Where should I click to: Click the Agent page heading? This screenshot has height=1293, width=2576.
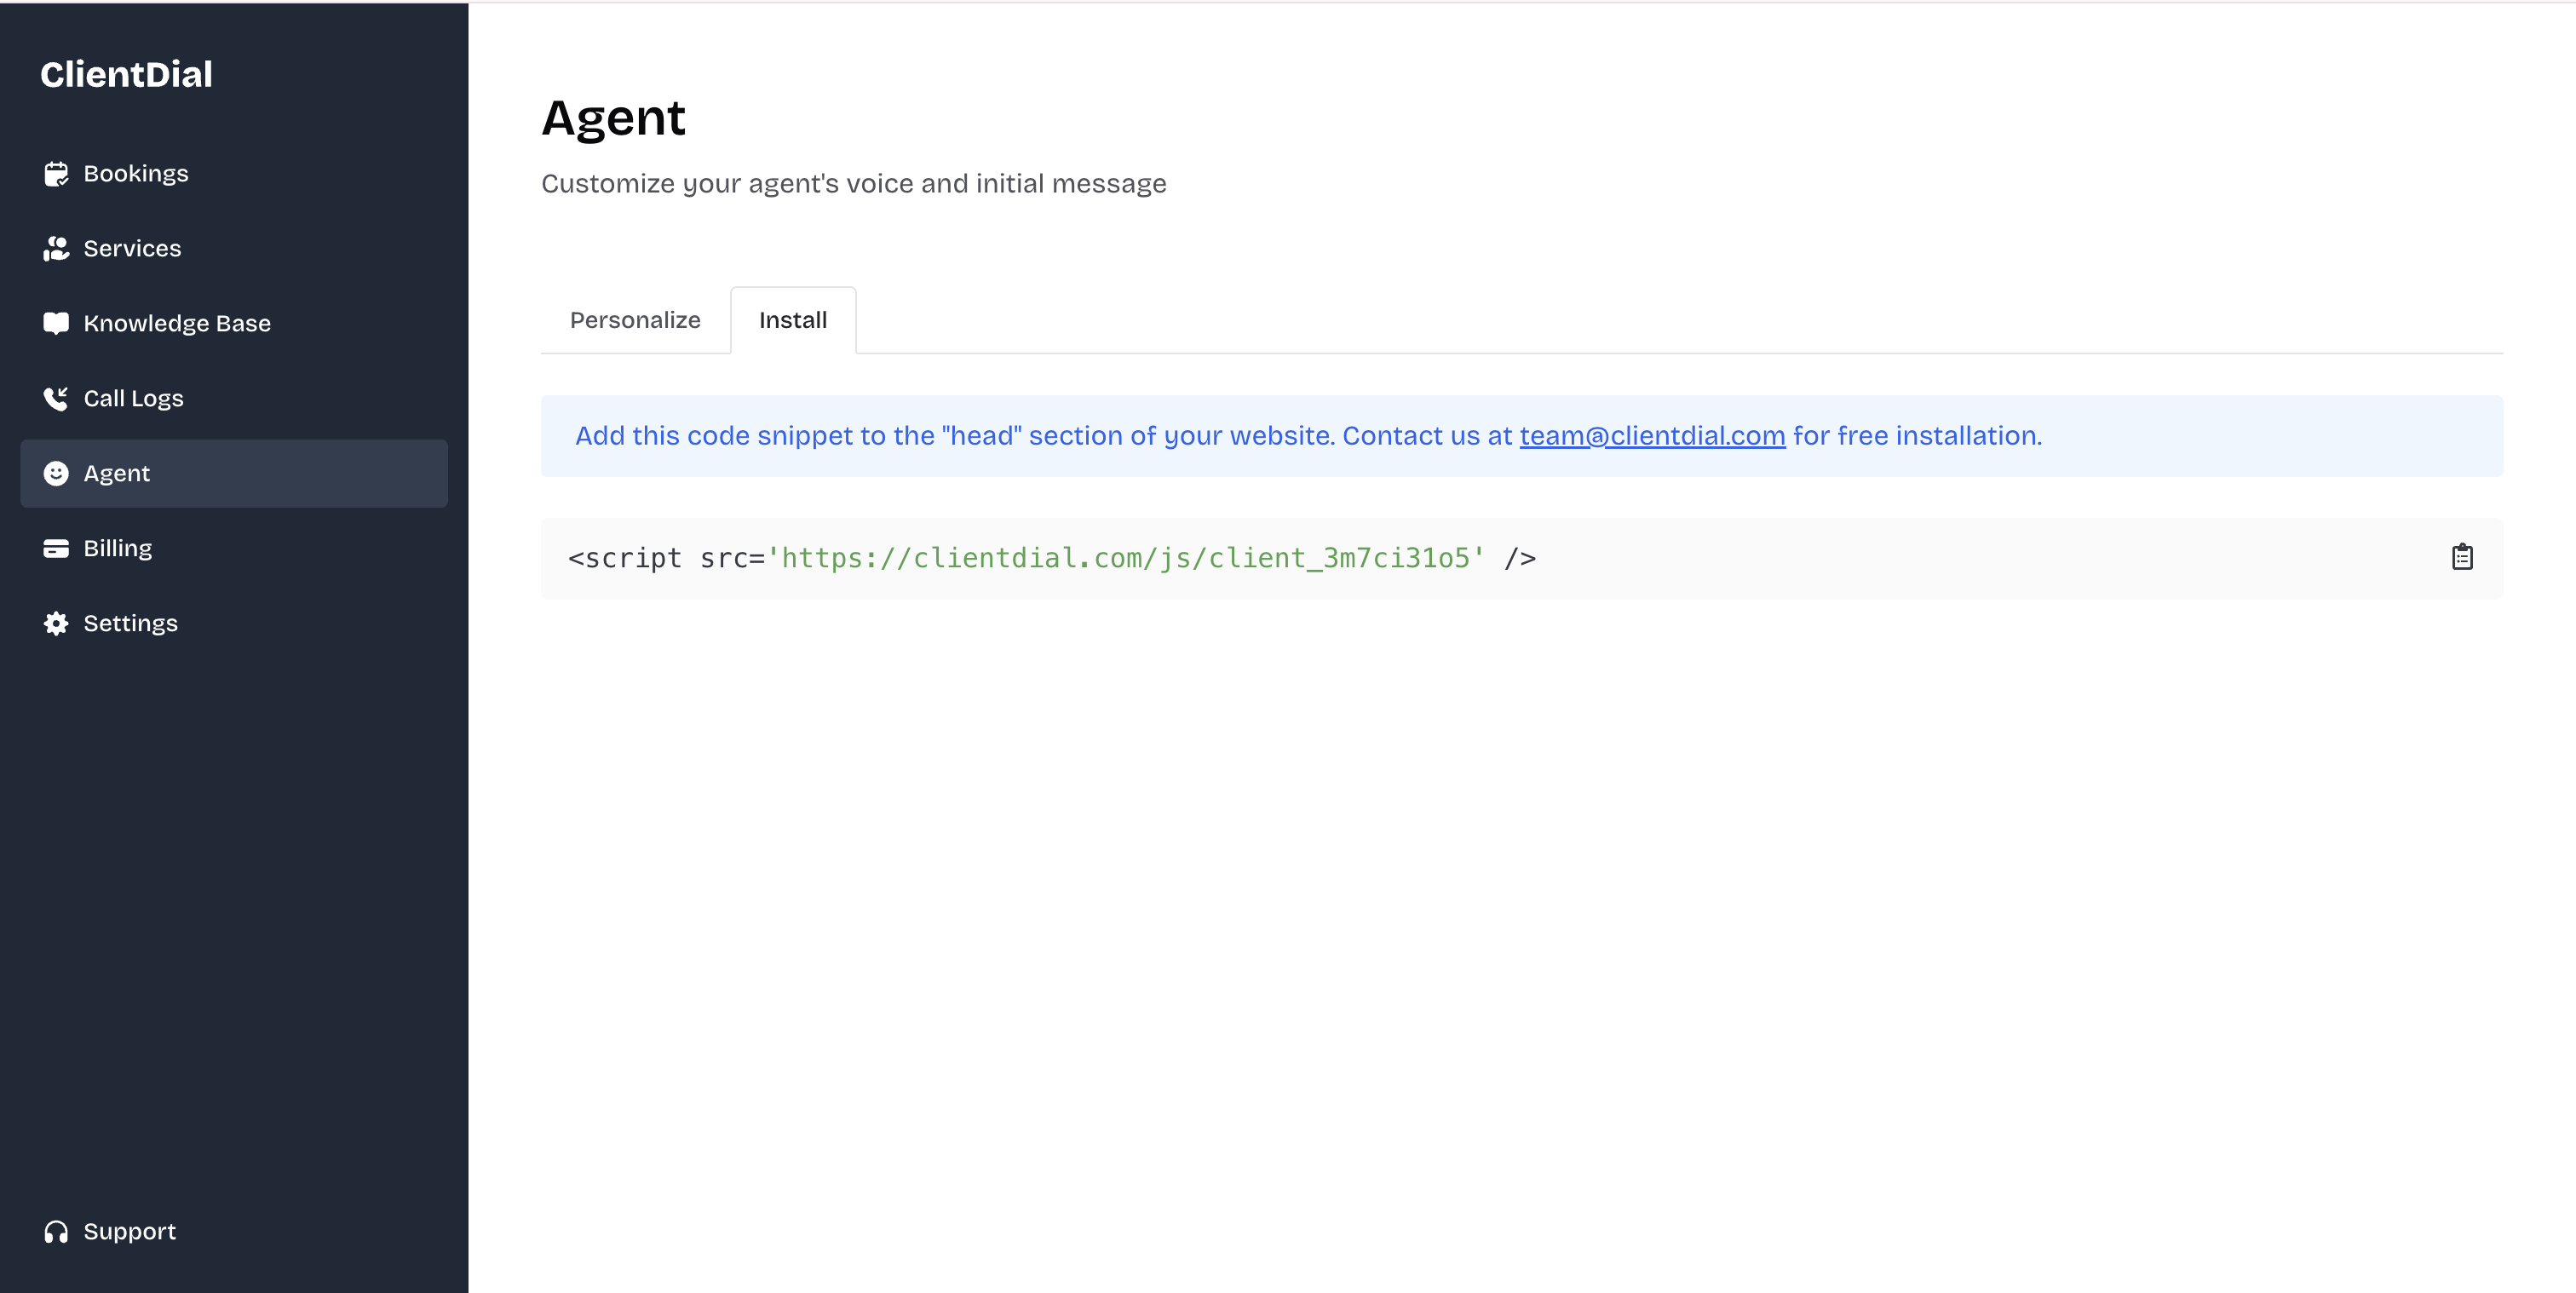tap(613, 118)
